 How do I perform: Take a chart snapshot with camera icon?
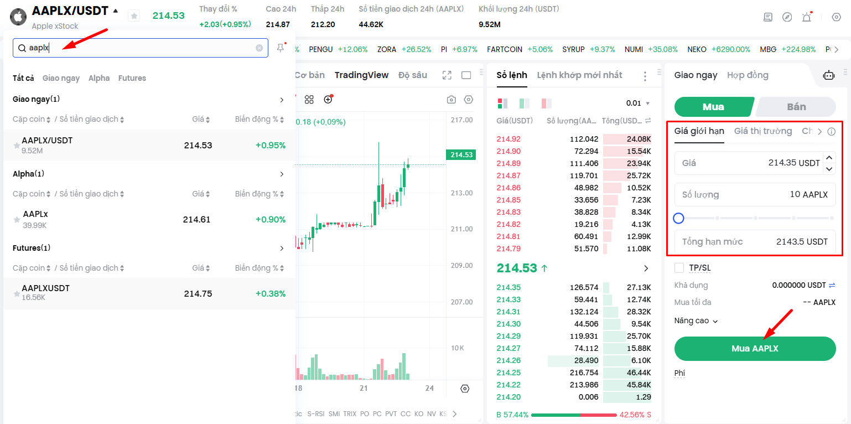452,100
